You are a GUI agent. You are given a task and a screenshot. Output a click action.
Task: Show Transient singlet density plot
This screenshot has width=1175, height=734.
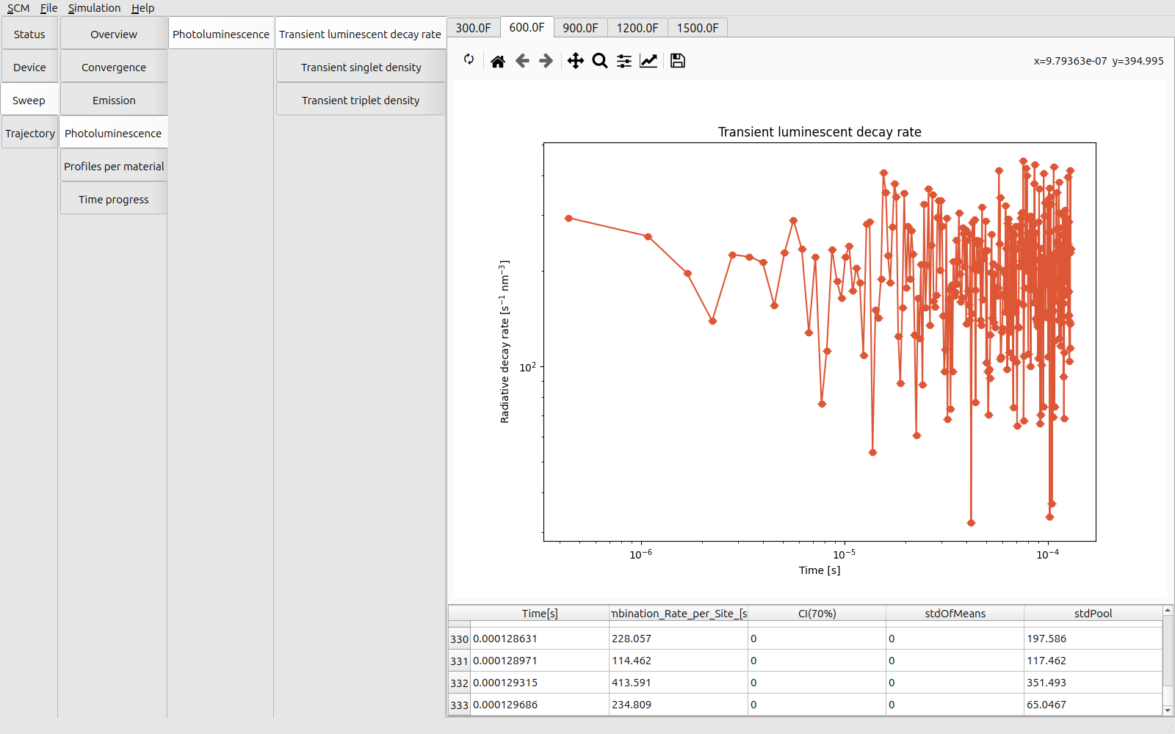pyautogui.click(x=361, y=68)
